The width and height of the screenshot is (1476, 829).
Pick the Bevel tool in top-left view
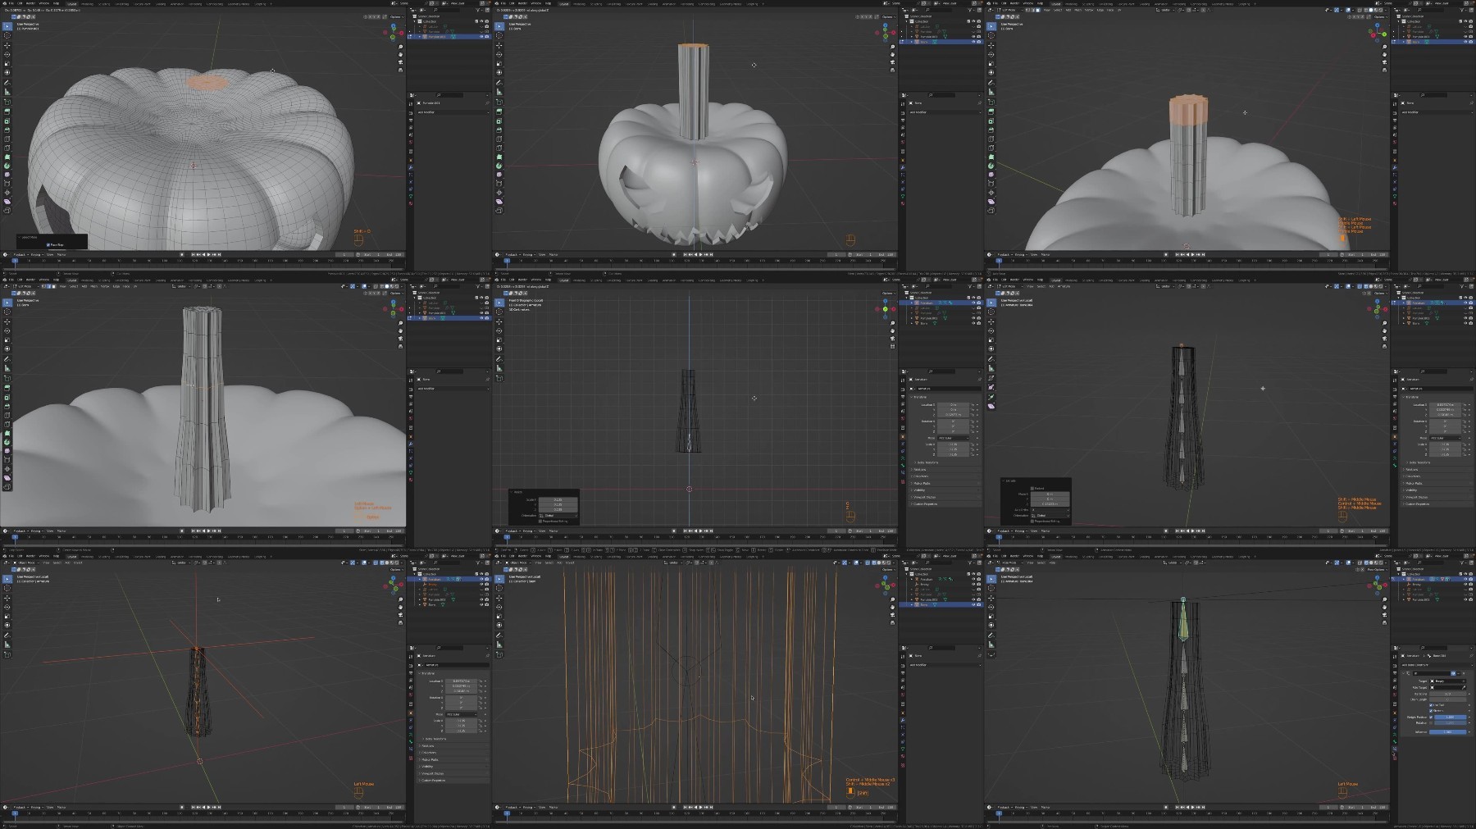7,130
